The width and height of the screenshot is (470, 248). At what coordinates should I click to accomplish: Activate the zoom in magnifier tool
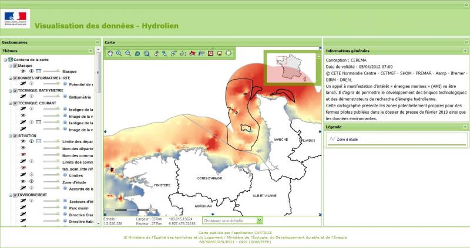point(119,53)
